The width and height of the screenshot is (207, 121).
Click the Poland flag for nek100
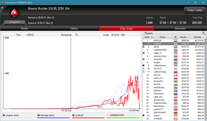[176, 84]
